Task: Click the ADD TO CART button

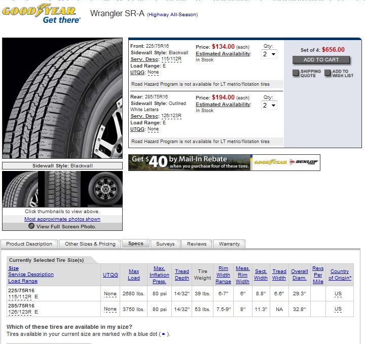Action: click(321, 60)
